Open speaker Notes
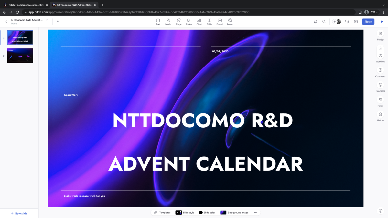The width and height of the screenshot is (388, 218). 380,102
